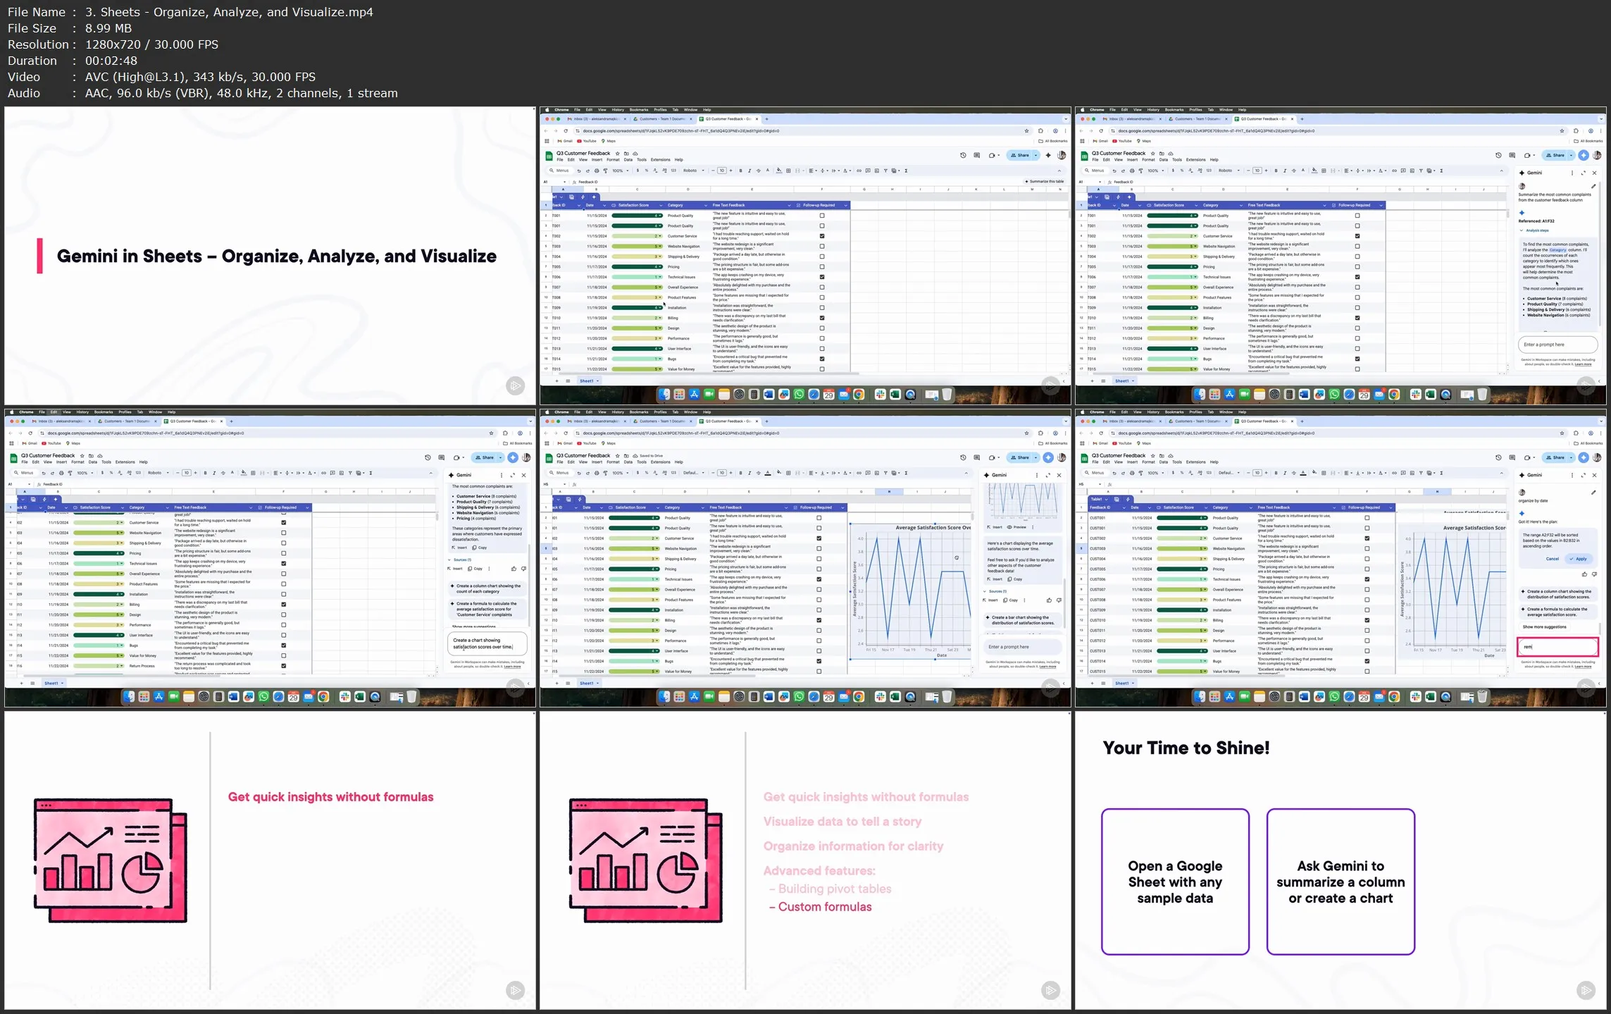Expand 'Sources (1)' in the Preview screenshot
The width and height of the screenshot is (1611, 1014).
[995, 591]
